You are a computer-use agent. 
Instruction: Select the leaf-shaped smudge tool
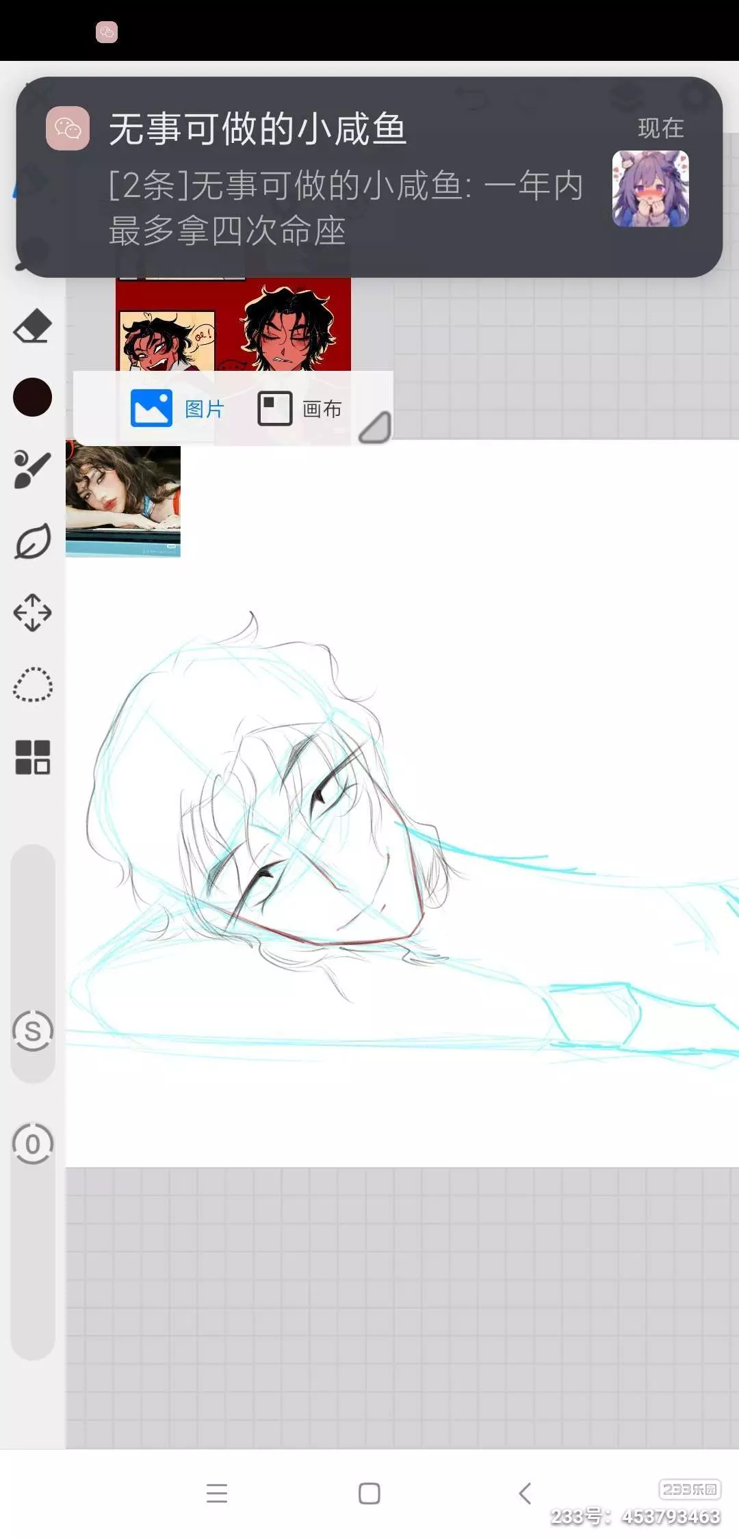pyautogui.click(x=32, y=542)
